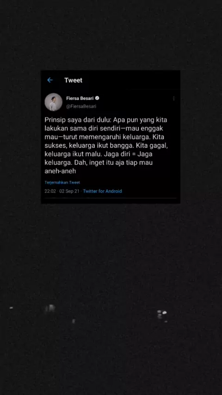
Task: Tap the blurry light smudge at lower left
Action: 50,309
